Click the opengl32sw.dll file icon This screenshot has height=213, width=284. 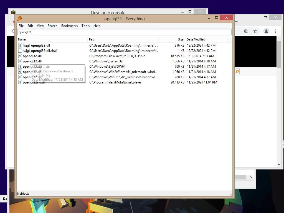point(20,82)
